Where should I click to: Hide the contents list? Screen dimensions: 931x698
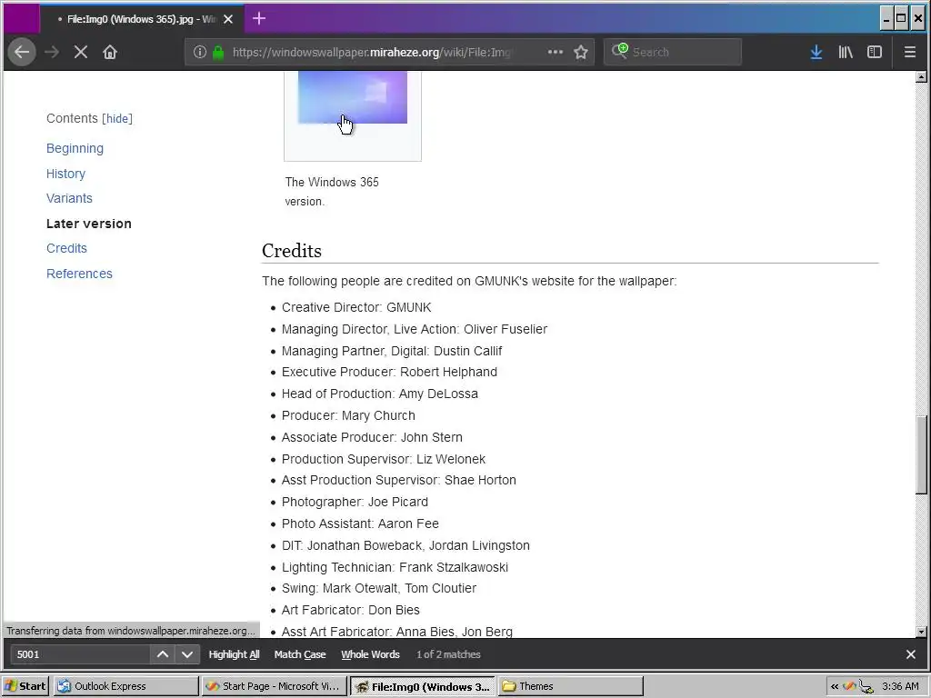pyautogui.click(x=117, y=119)
